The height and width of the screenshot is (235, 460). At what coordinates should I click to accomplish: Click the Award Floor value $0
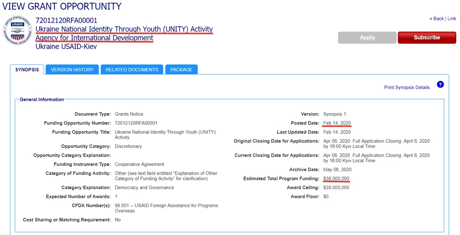(326, 196)
